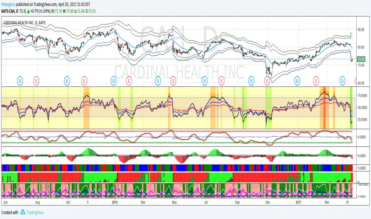Click the 80.00 price axis label
Image resolution: width=371 pixels, height=219 pixels.
[361, 47]
